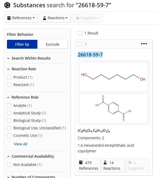Tick the Biological Study checkbox
The width and height of the screenshot is (158, 178).
coord(9,121)
